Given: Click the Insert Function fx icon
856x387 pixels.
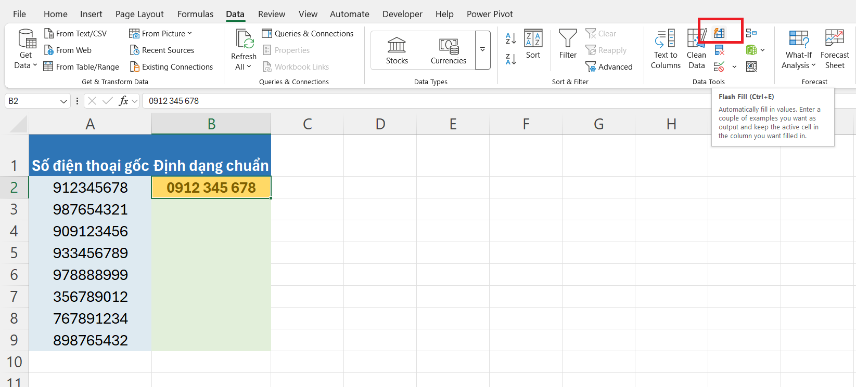Looking at the screenshot, I should click(x=123, y=101).
